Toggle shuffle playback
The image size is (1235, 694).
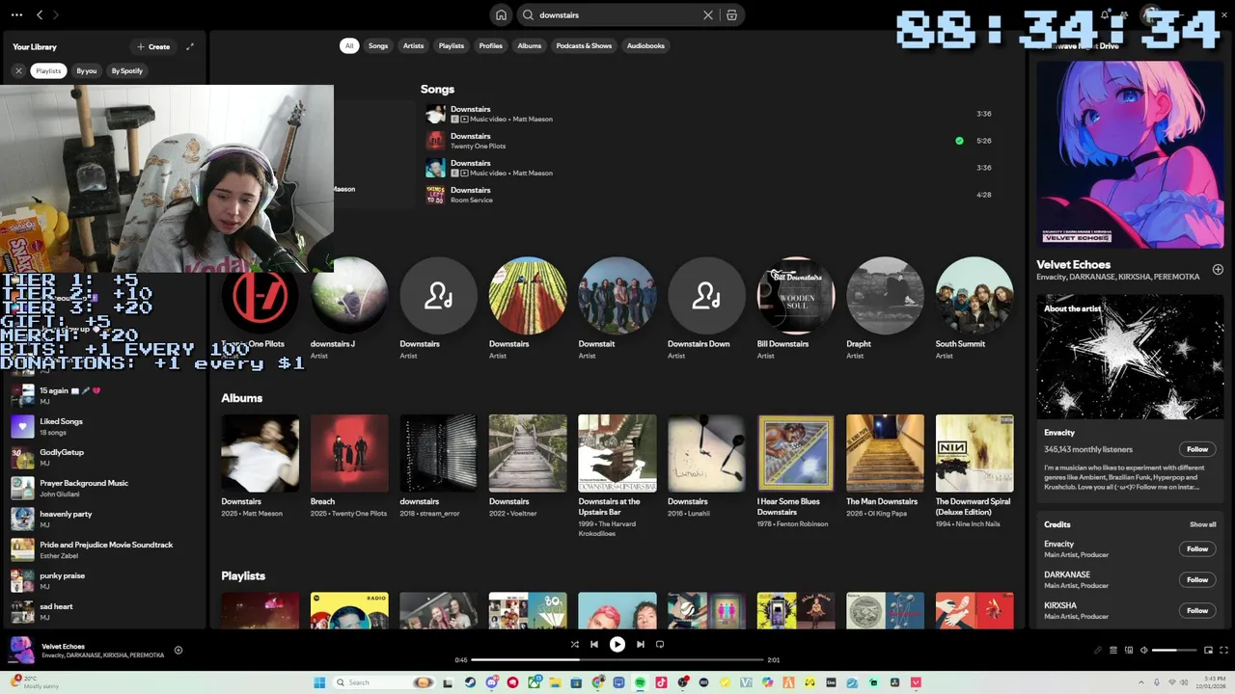click(575, 645)
